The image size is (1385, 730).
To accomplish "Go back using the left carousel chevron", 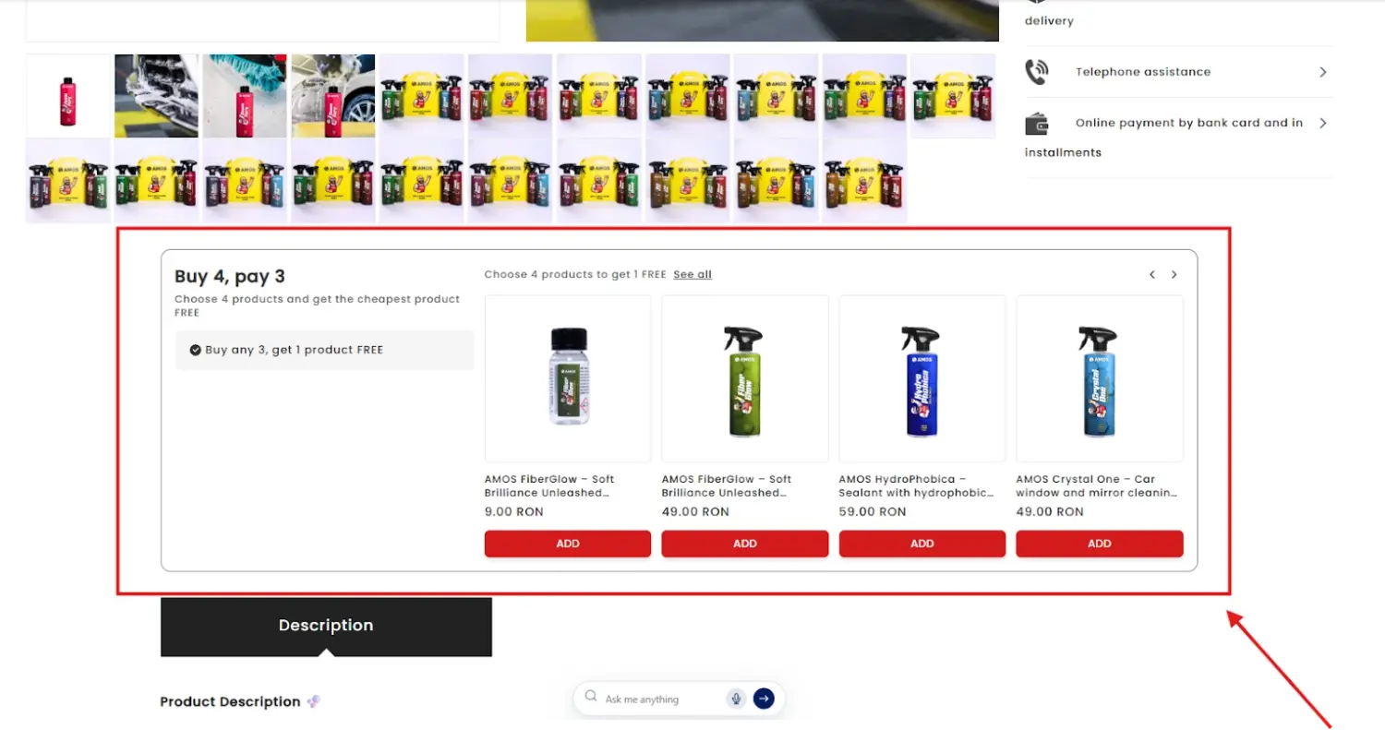I will click(1151, 274).
